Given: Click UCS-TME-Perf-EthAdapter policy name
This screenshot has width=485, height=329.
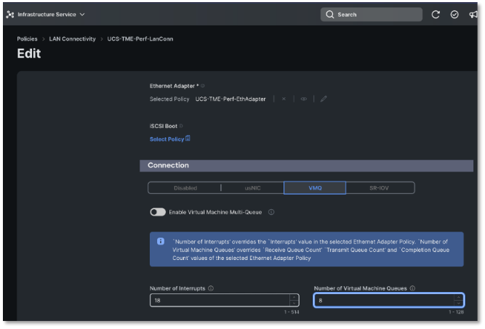Looking at the screenshot, I should pyautogui.click(x=231, y=99).
